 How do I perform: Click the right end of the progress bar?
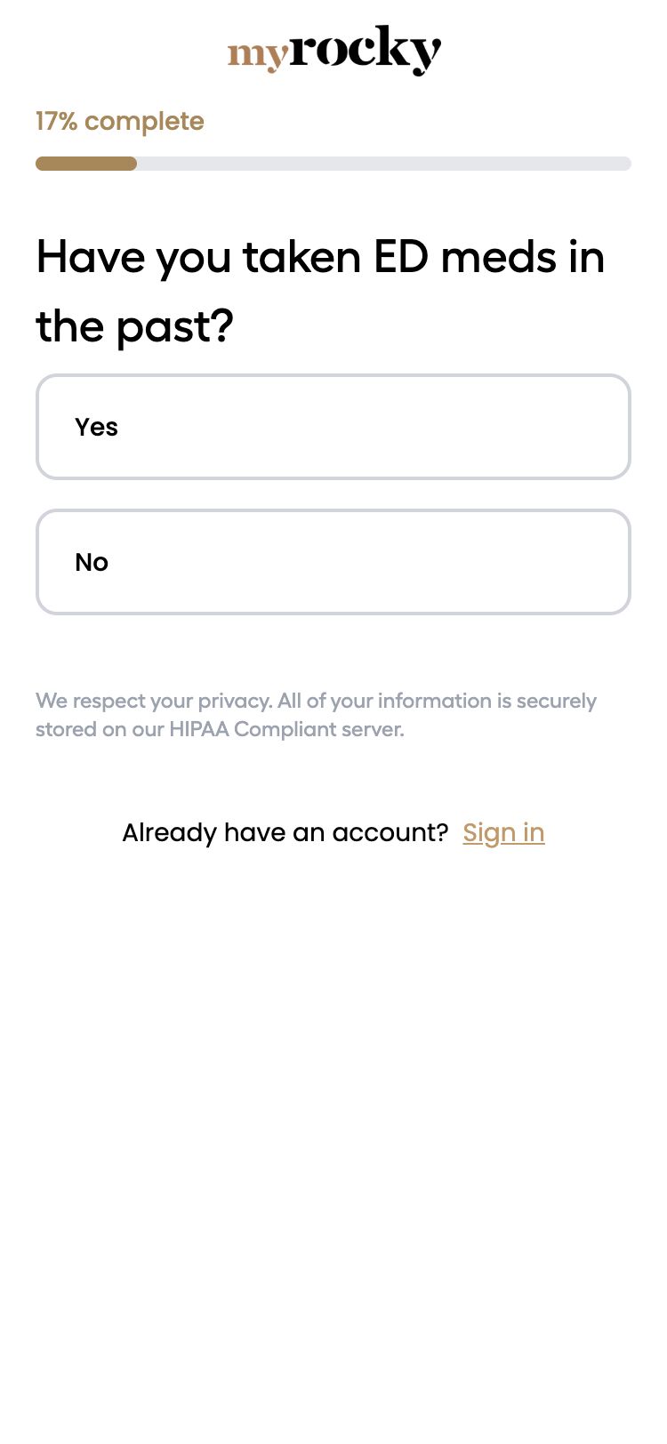(x=624, y=164)
